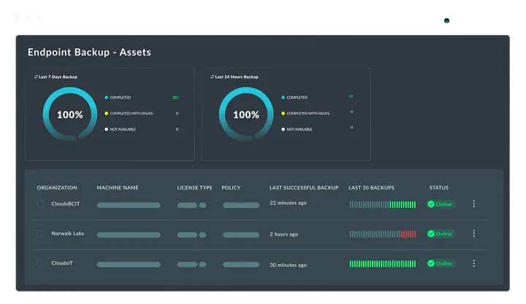Click yellow Completed With Issues dot in 24 Hours
This screenshot has width=526, height=304.
(x=282, y=113)
